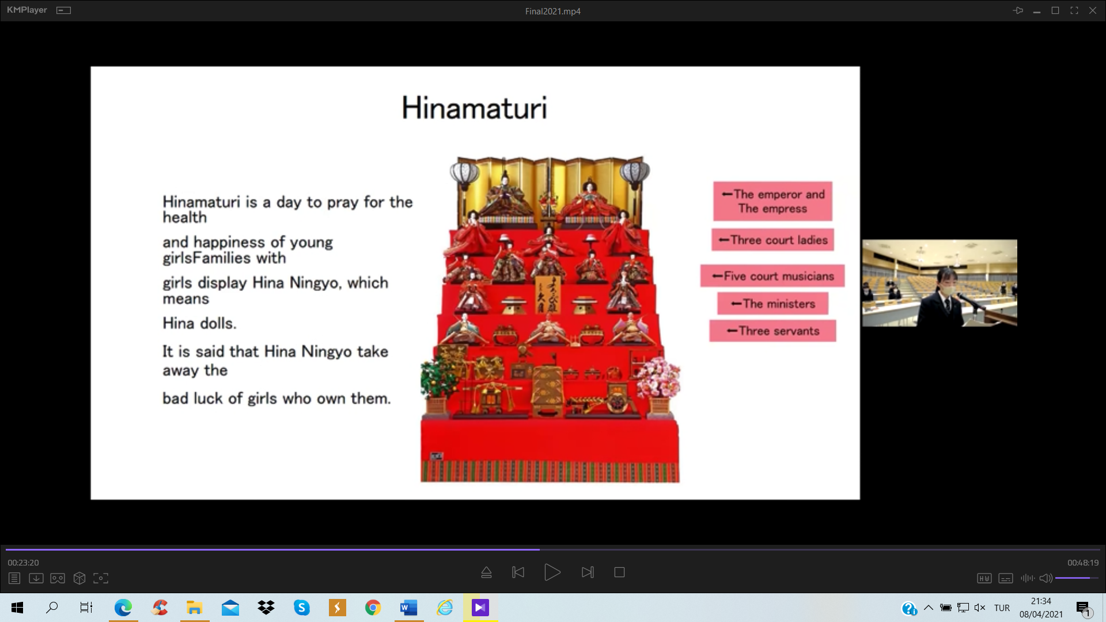Switch to compact mode icon beside KMPlayer
The height and width of the screenshot is (622, 1106).
tap(63, 10)
